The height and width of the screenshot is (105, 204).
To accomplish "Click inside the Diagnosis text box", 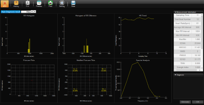I will tap(188, 87).
